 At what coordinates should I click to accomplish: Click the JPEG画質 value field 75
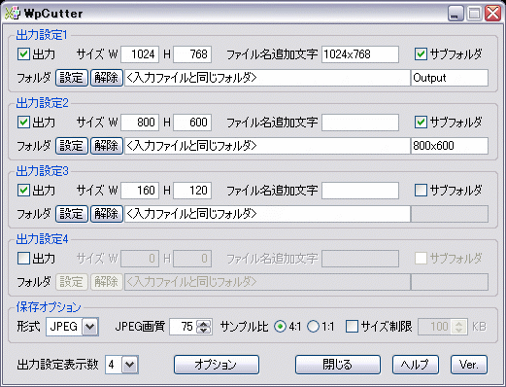184,327
